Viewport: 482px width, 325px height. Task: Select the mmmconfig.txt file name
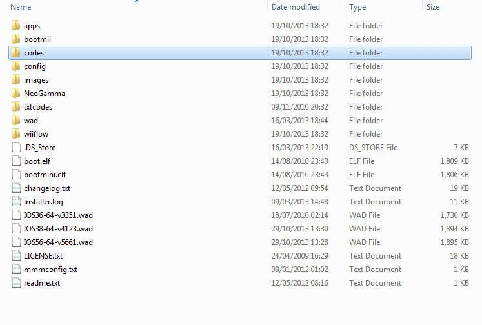pos(51,270)
